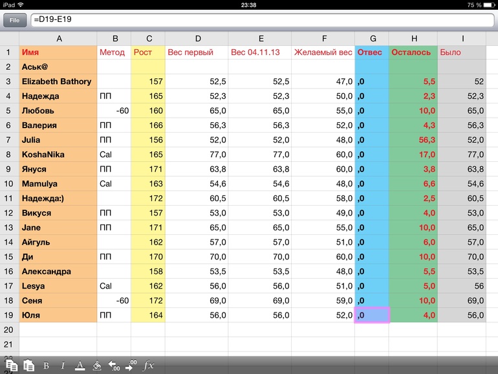The width and height of the screenshot is (498, 374).
Task: Select the 'Осталось' header cell
Action: pos(413,52)
